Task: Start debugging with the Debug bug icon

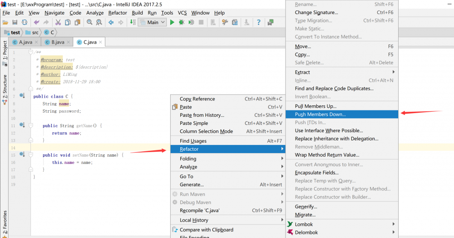Action: [182, 22]
